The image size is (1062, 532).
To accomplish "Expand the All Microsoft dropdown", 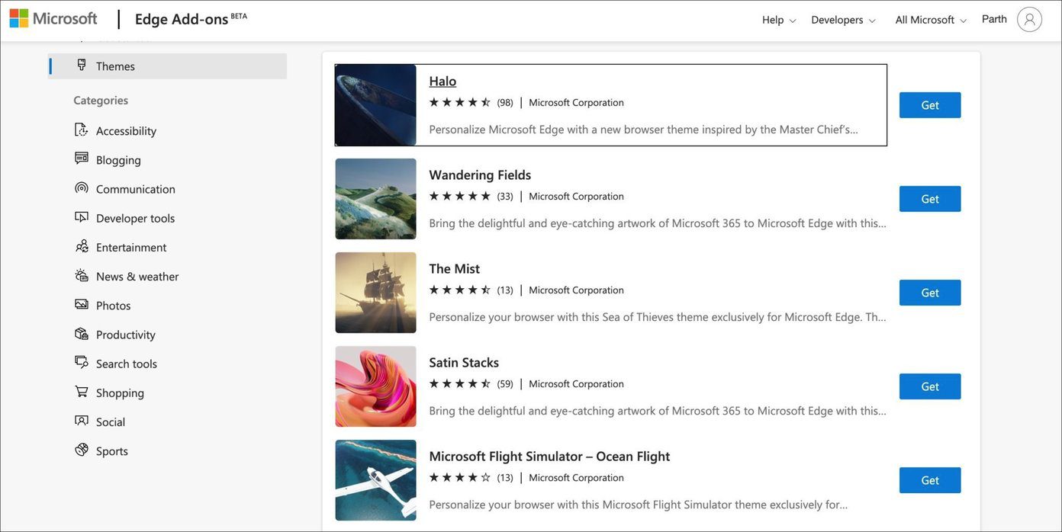I will pyautogui.click(x=931, y=20).
